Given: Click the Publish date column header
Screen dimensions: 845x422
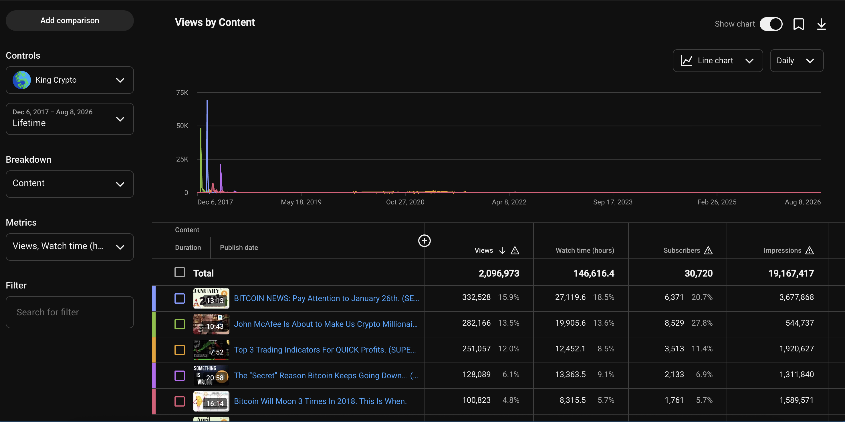Looking at the screenshot, I should (239, 248).
